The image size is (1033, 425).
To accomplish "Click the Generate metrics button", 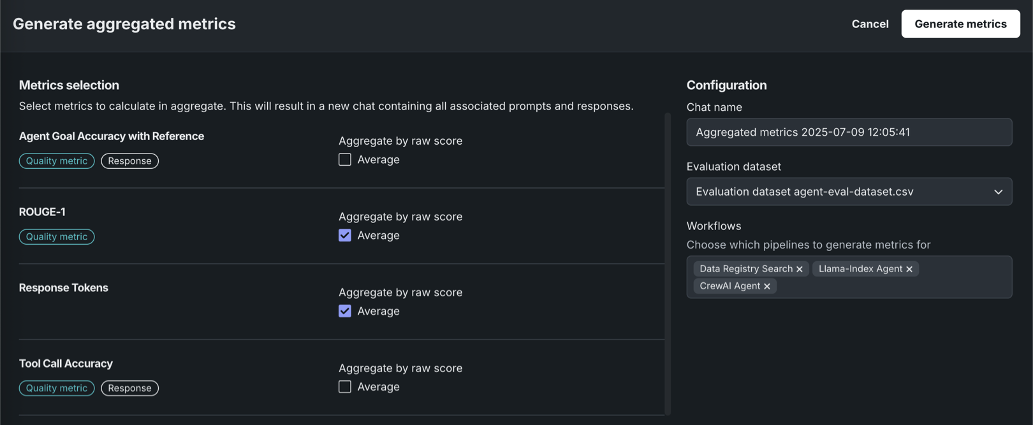I will [x=960, y=24].
